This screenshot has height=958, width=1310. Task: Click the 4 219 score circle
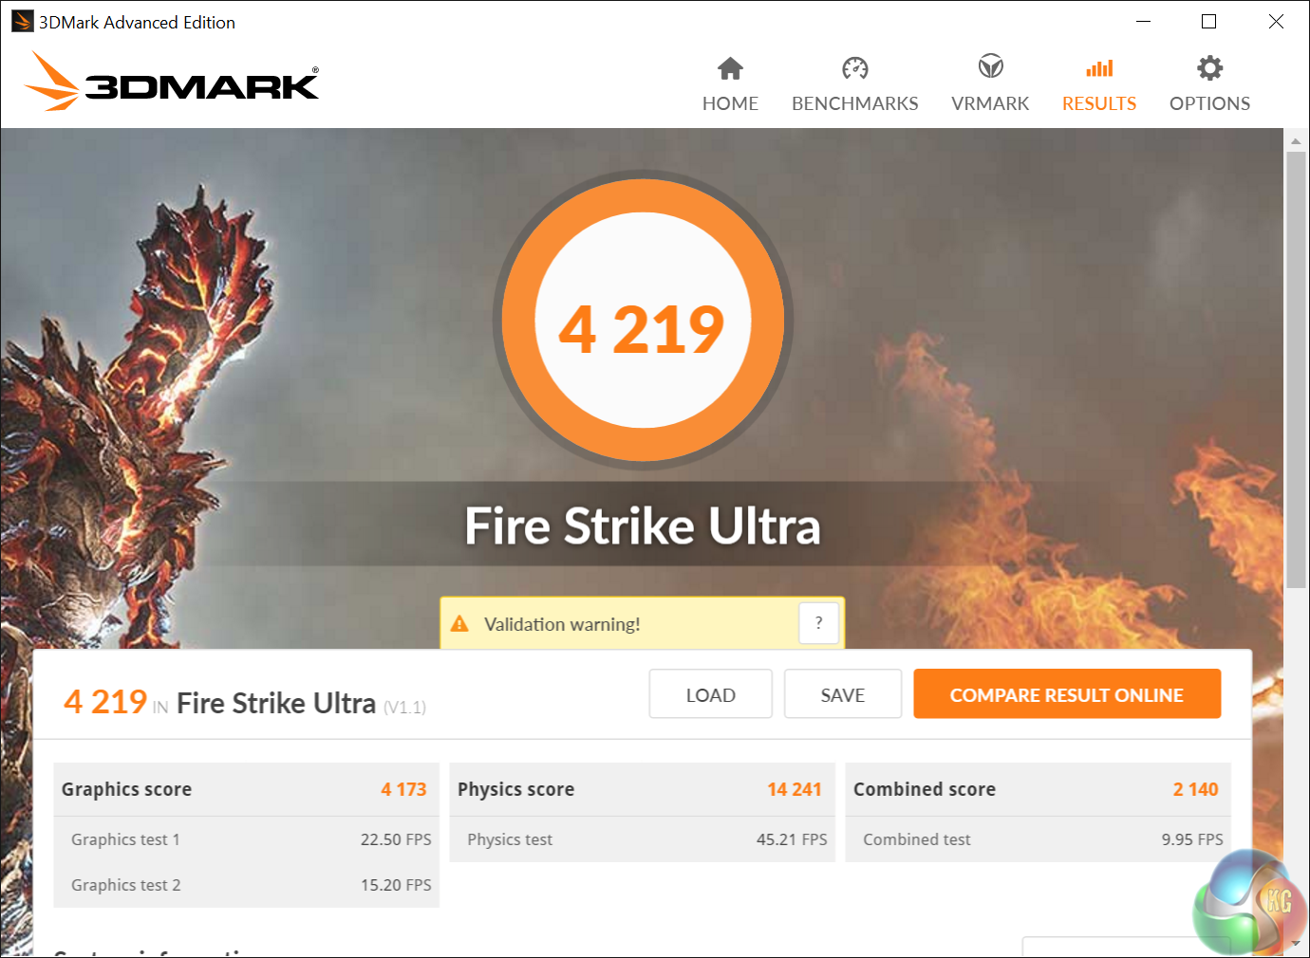pyautogui.click(x=643, y=321)
